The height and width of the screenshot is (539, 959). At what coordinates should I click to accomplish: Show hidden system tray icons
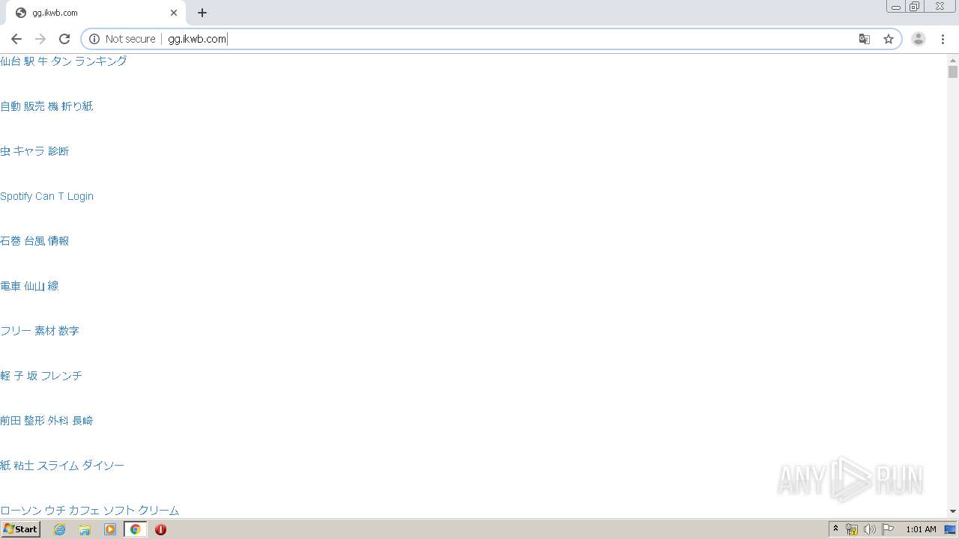(836, 529)
